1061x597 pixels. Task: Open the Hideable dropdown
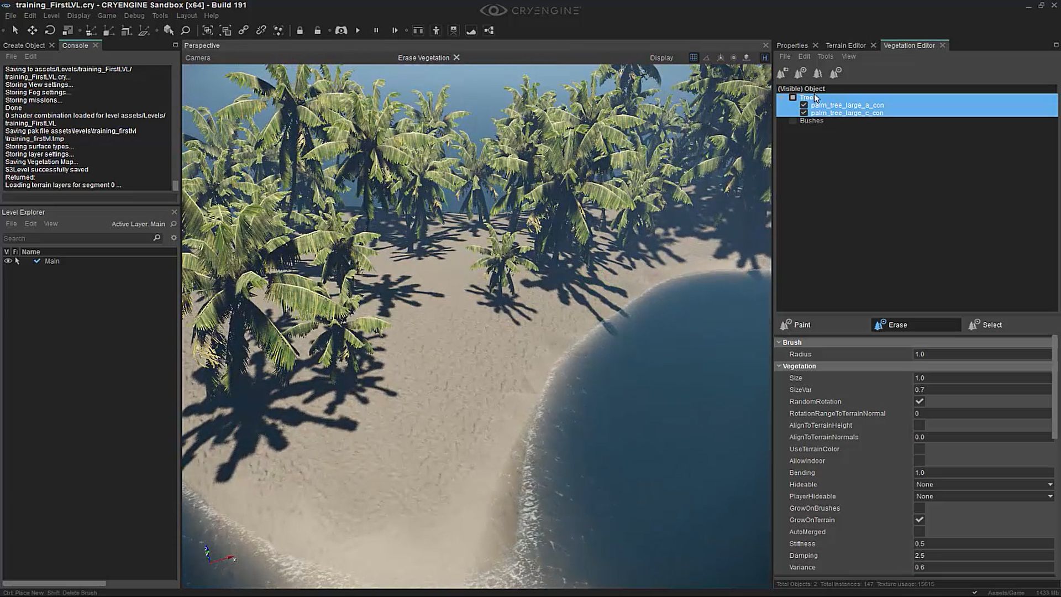[983, 484]
